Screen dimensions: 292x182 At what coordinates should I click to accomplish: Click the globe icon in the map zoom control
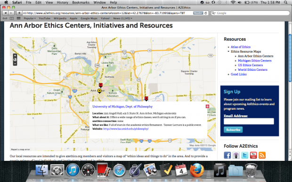[x=15, y=60]
